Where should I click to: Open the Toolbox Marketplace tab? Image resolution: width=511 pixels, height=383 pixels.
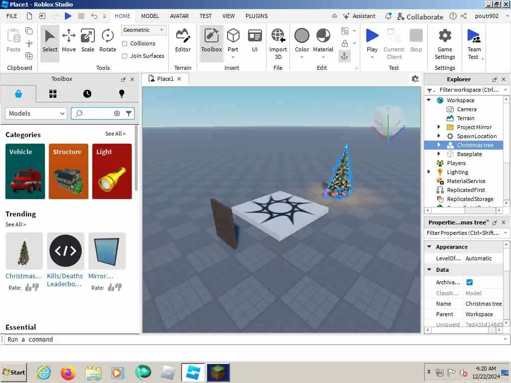pos(18,94)
